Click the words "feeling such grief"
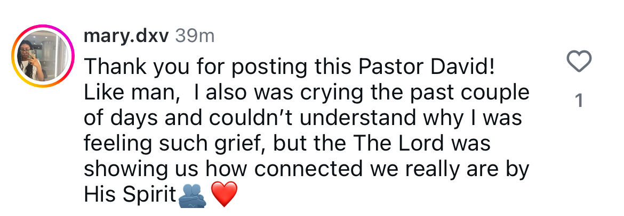This screenshot has width=624, height=216. click(x=173, y=144)
